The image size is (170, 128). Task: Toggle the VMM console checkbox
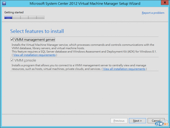12,60
